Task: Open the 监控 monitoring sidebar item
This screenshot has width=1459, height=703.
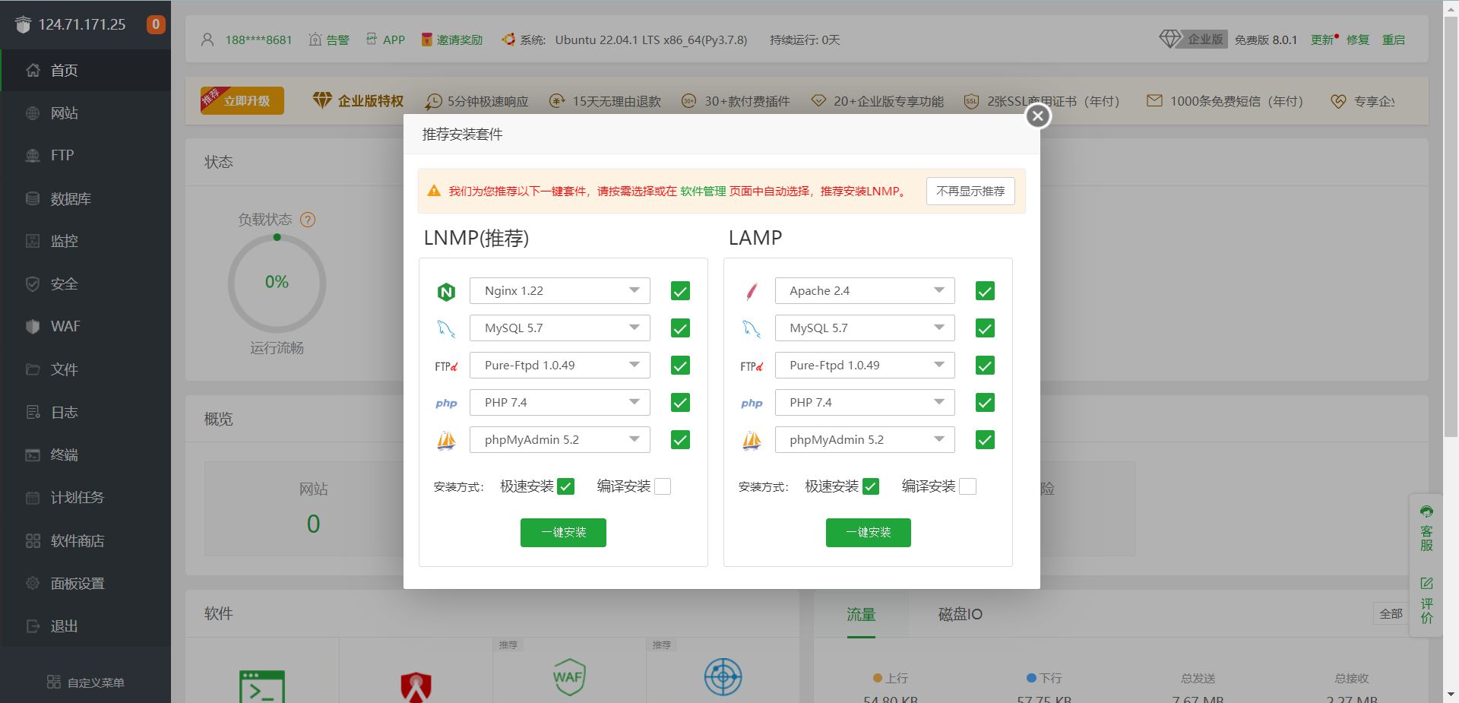Action: (x=85, y=241)
